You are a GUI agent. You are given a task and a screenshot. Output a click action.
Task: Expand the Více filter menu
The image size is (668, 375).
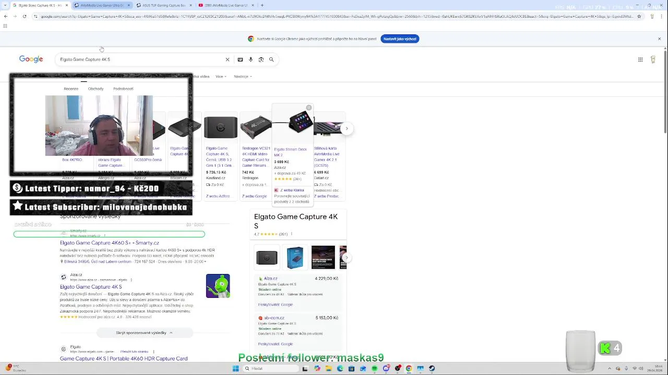tap(221, 77)
